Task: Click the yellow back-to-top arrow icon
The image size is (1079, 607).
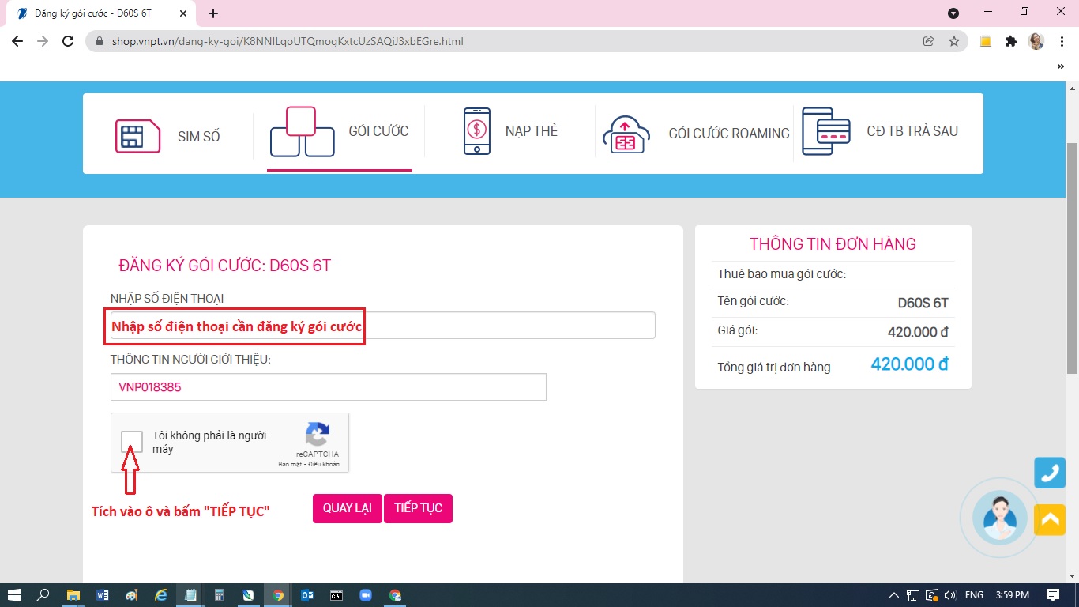Action: pyautogui.click(x=1050, y=519)
